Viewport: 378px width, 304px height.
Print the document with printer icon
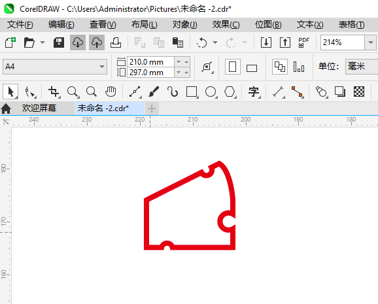(x=116, y=42)
